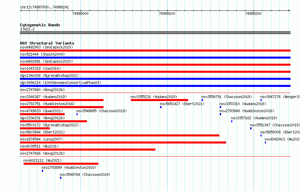Image resolution: width=300 pixels, height=191 pixels.
Task: Click the blue bar under nsv521444
Action: pos(155,58)
